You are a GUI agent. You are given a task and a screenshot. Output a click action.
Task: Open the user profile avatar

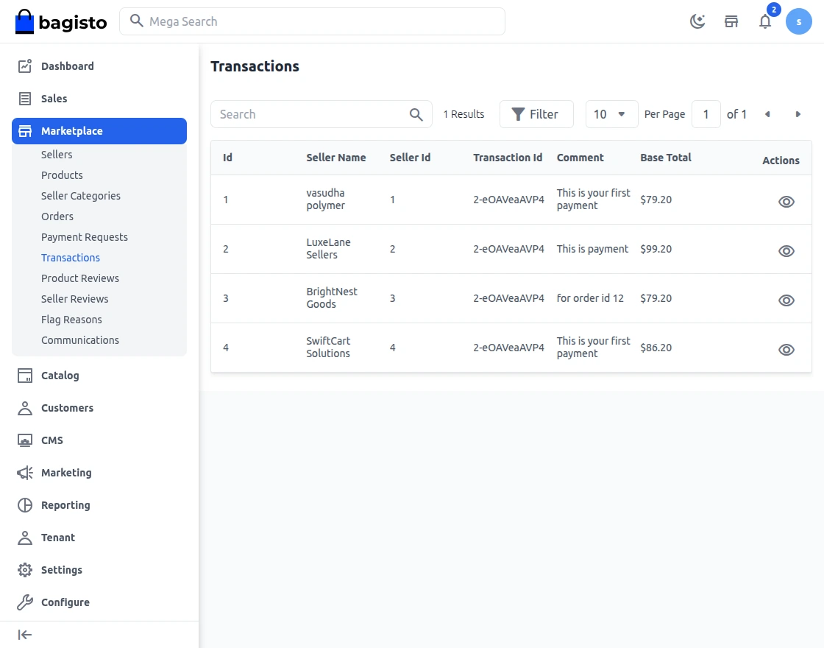pos(799,21)
